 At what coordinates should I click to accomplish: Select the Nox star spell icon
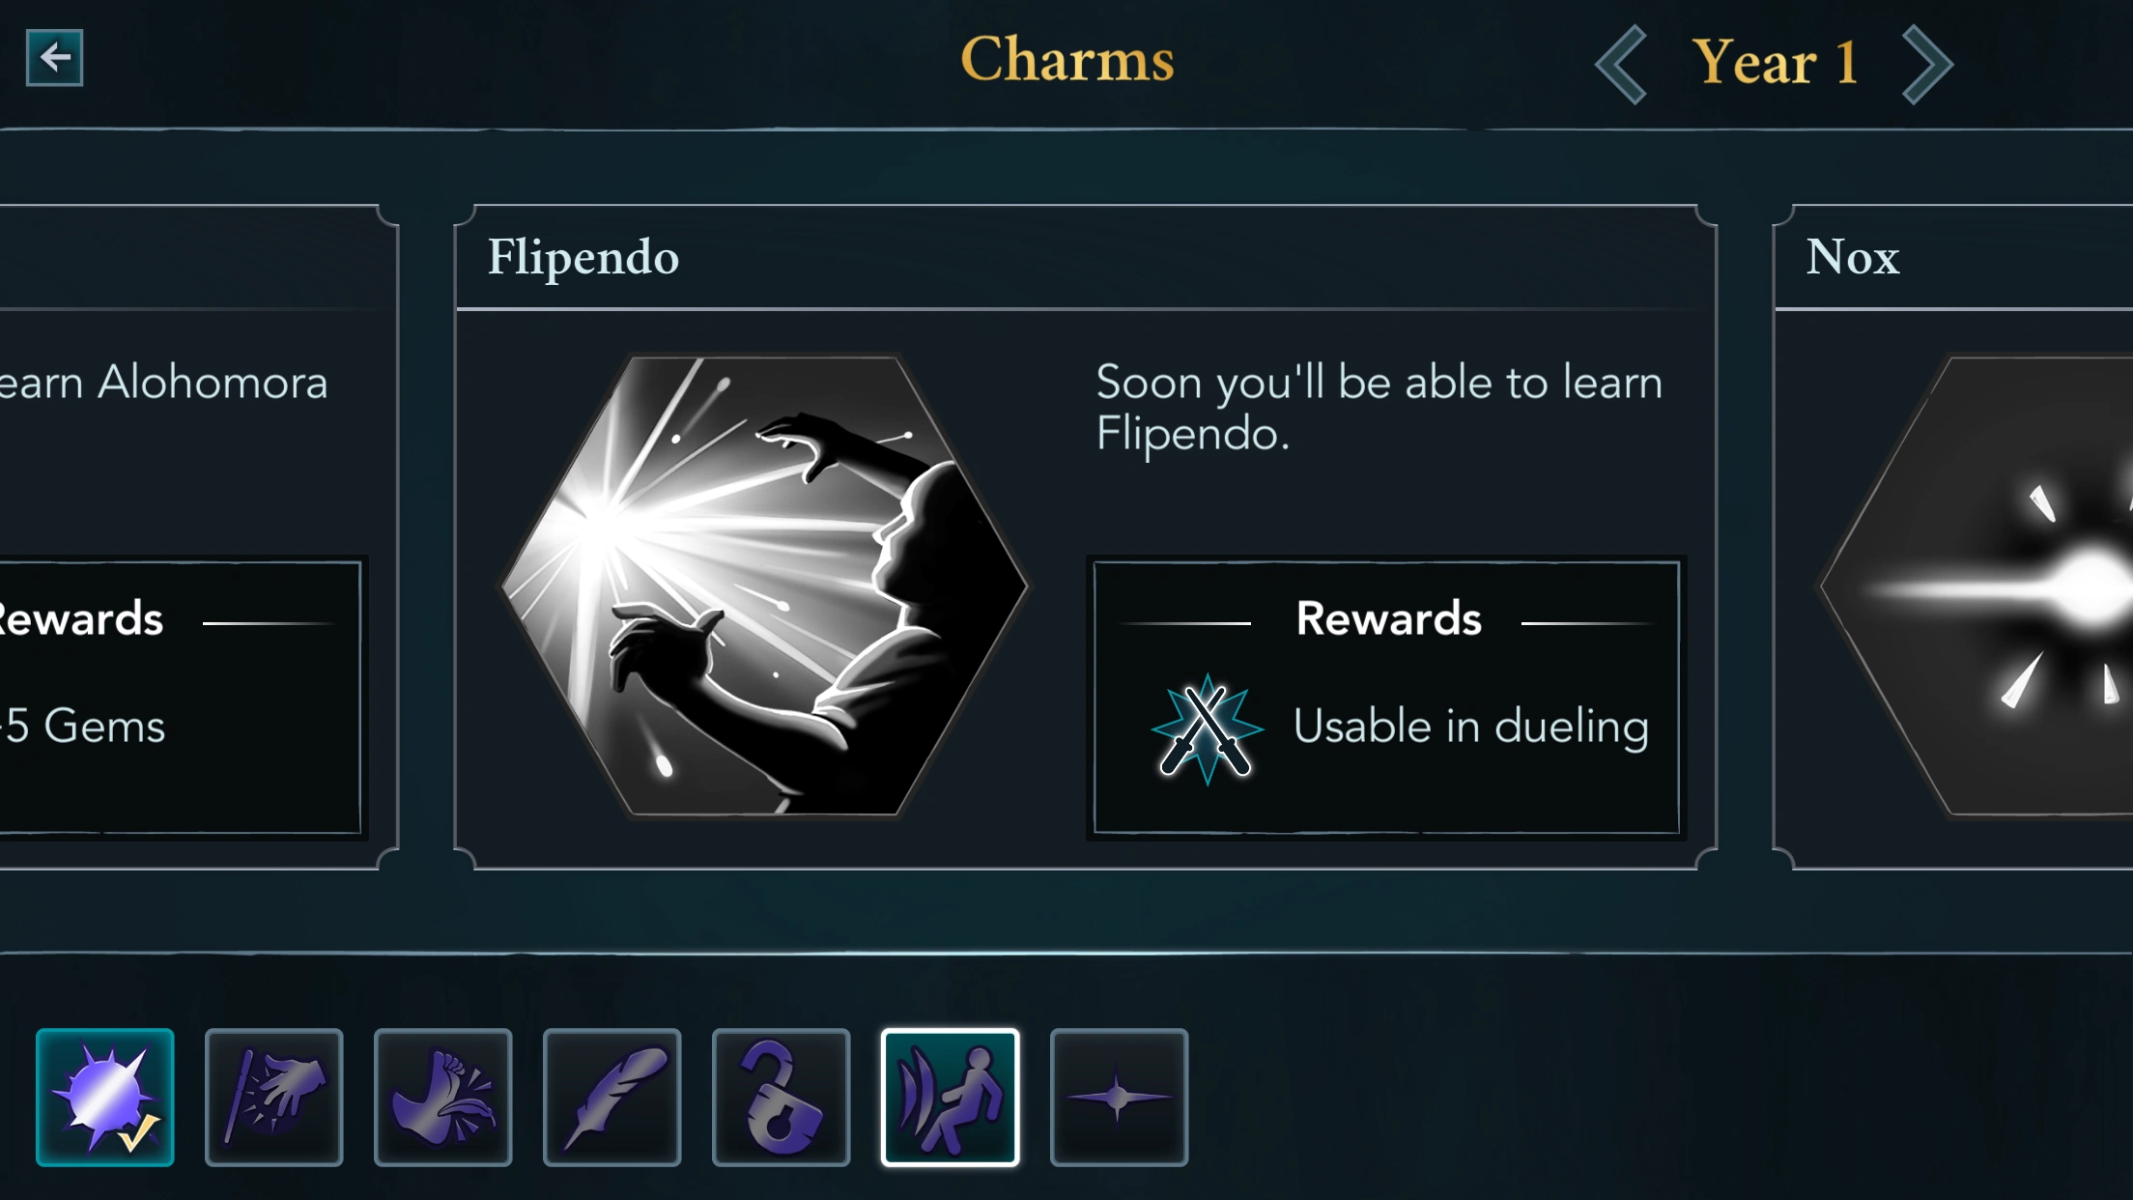(1119, 1097)
